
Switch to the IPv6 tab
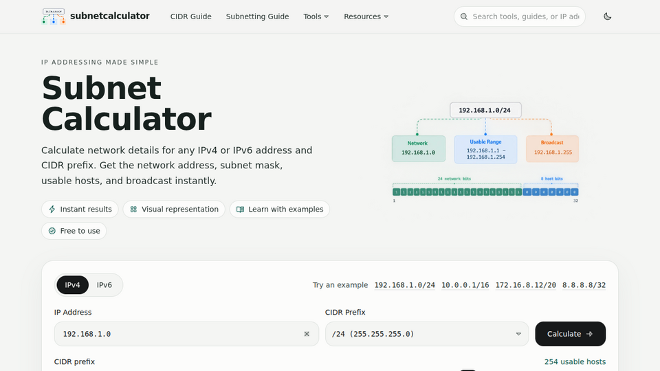(x=104, y=284)
